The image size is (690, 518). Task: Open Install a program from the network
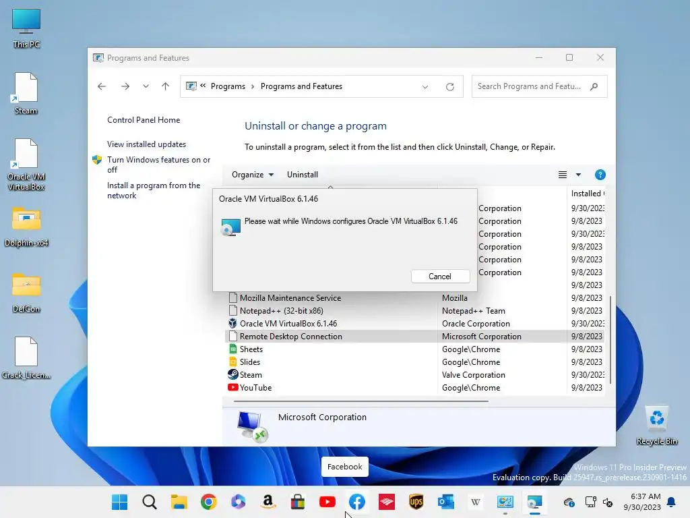click(154, 190)
